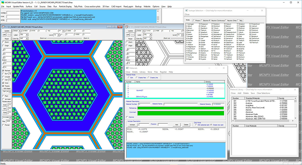Viewport: 302px width, 165px height.
Task: Open the Surface menu in main menu bar
Action: click(29, 6)
